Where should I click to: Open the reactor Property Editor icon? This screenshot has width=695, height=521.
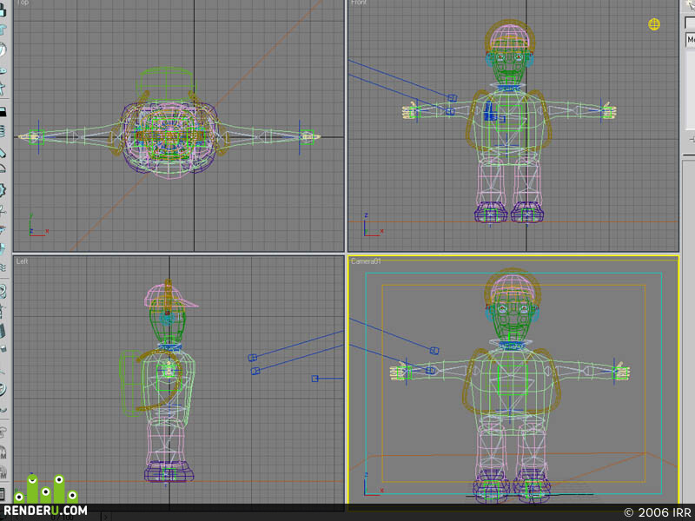[3, 493]
